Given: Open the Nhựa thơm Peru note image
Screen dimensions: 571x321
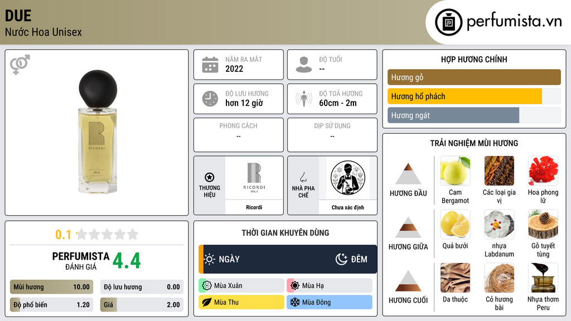Looking at the screenshot, I should 543,278.
